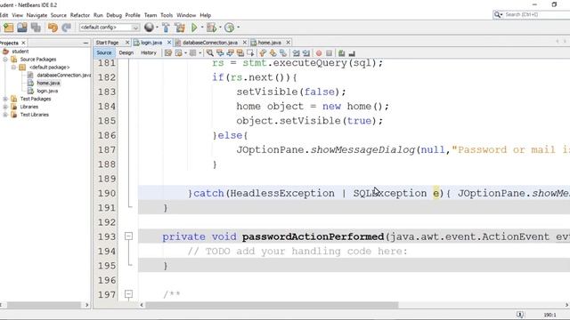Toggle Highlight Search icon
This screenshot has height=320, width=570.
click(x=240, y=53)
